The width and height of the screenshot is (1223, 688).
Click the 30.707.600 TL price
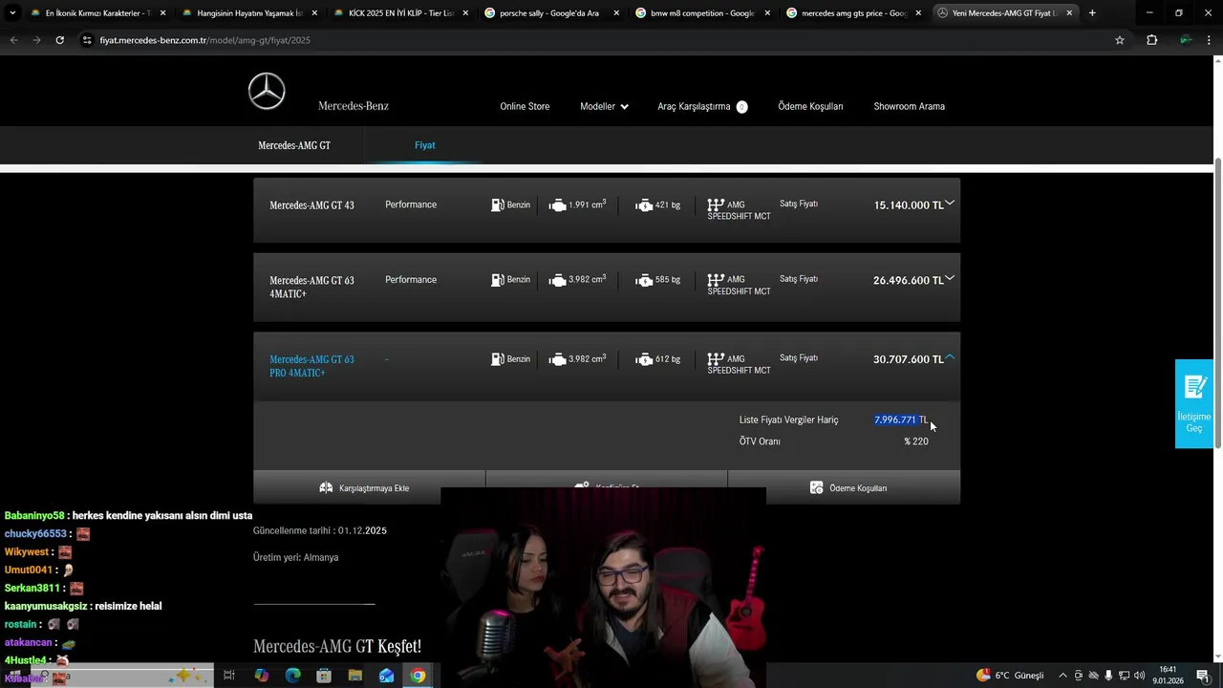coord(908,359)
